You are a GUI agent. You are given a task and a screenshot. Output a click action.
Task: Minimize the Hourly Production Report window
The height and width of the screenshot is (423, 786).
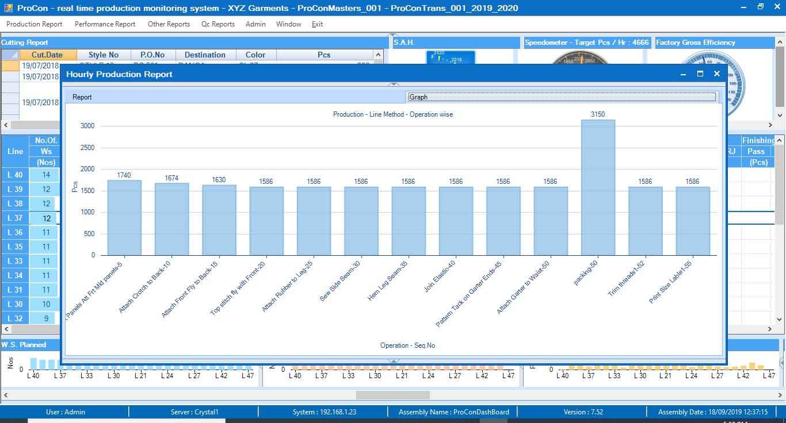(684, 74)
